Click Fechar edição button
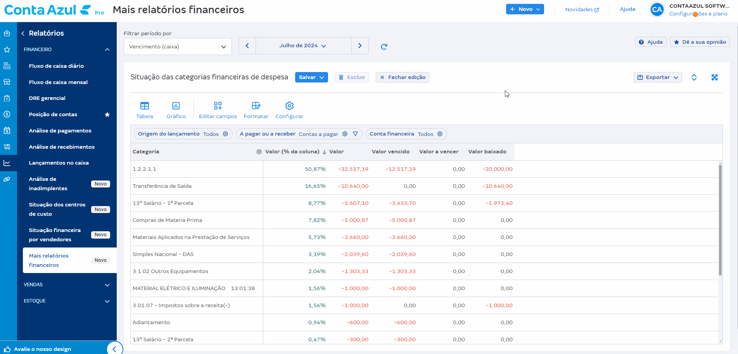Image resolution: width=738 pixels, height=354 pixels. 403,77
